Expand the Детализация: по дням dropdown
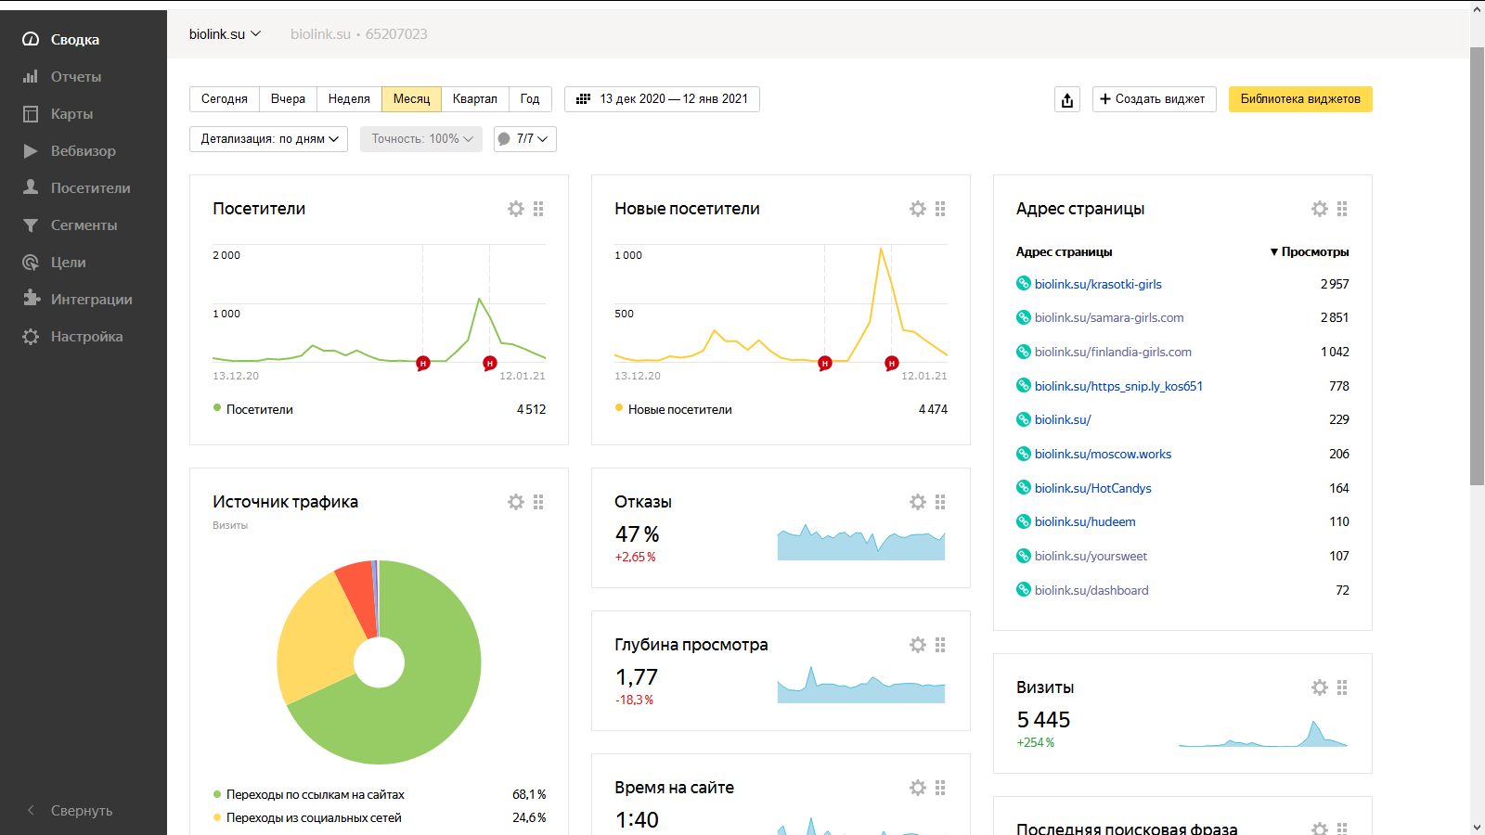 click(x=268, y=139)
